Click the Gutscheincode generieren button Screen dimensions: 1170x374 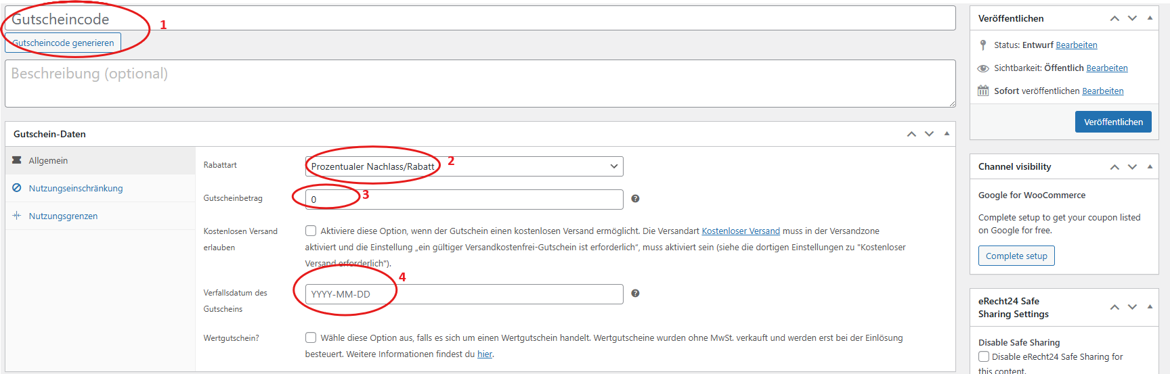(63, 43)
